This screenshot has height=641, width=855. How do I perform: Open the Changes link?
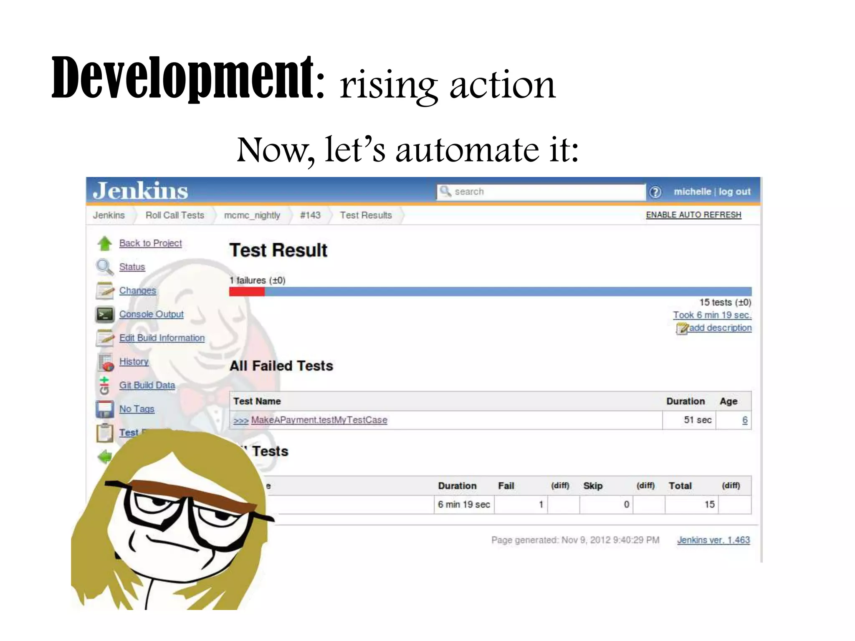click(x=137, y=290)
